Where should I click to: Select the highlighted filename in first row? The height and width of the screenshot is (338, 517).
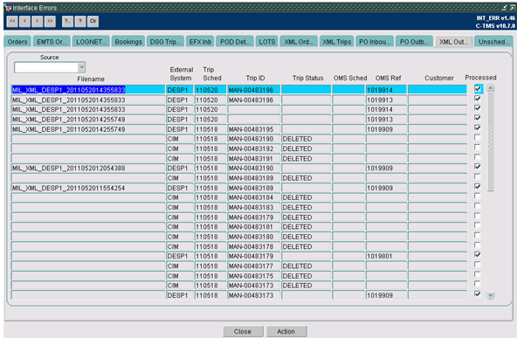(x=88, y=90)
